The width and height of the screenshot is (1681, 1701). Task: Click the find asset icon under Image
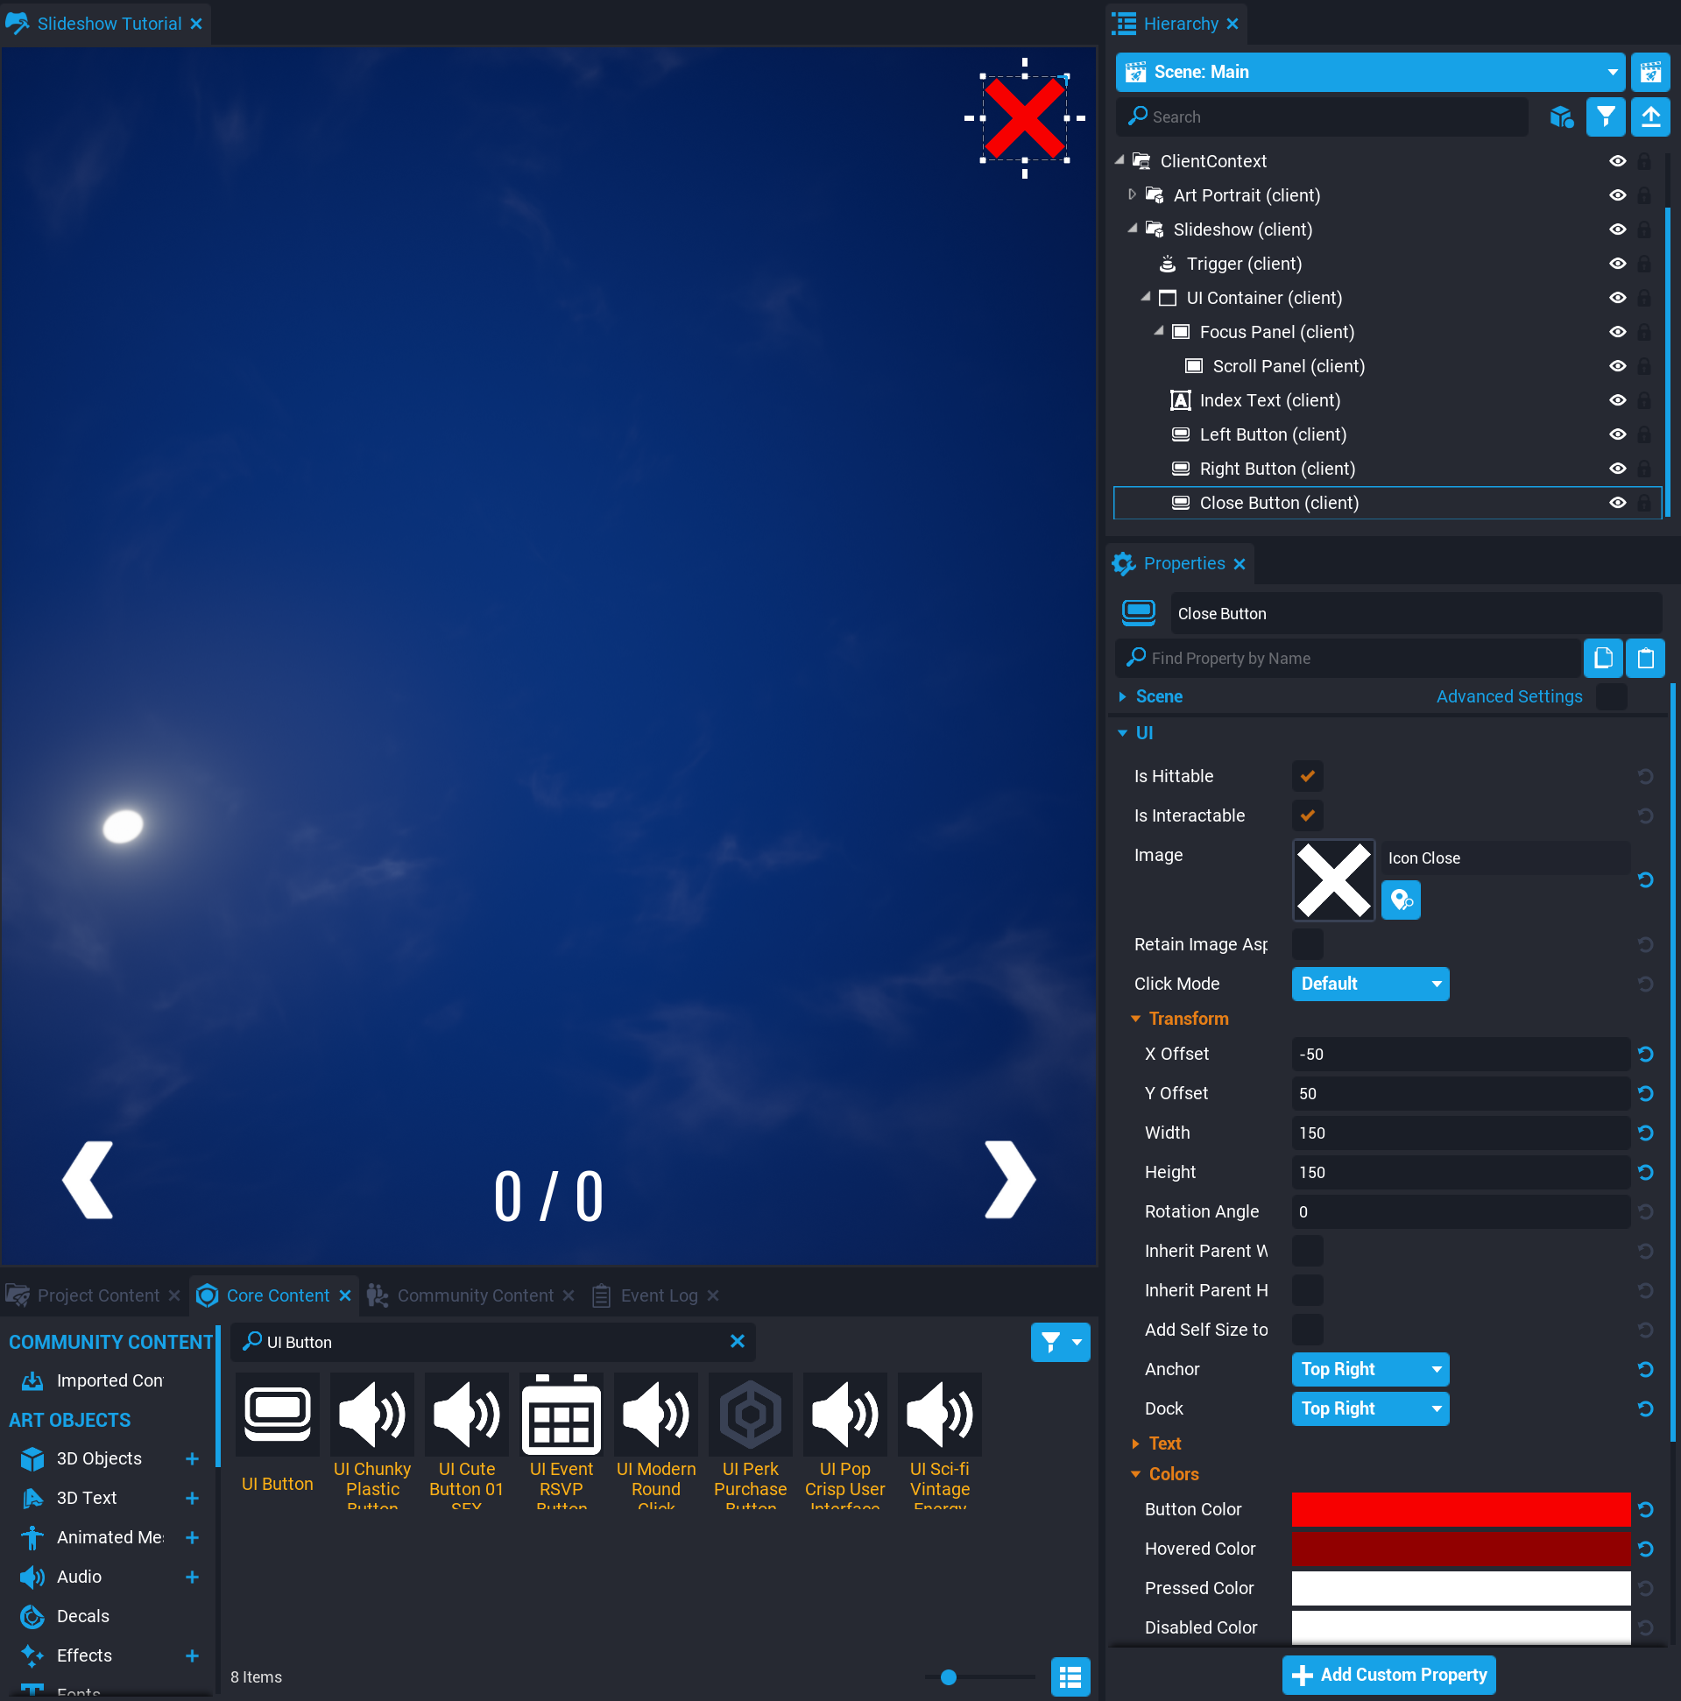[1400, 900]
